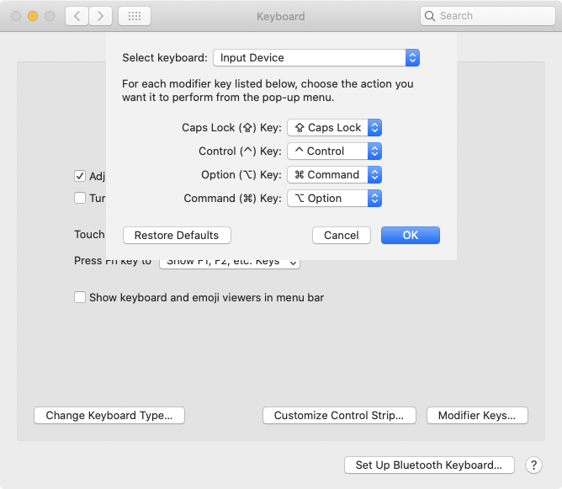
Task: Toggle the unchecked Turn checkbox
Action: pyautogui.click(x=81, y=199)
